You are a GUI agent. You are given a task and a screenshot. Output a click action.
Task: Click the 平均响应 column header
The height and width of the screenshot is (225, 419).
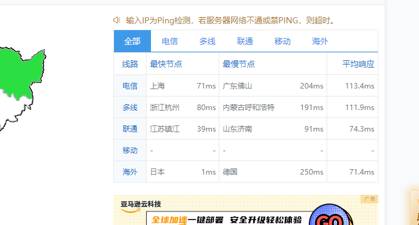tap(359, 64)
